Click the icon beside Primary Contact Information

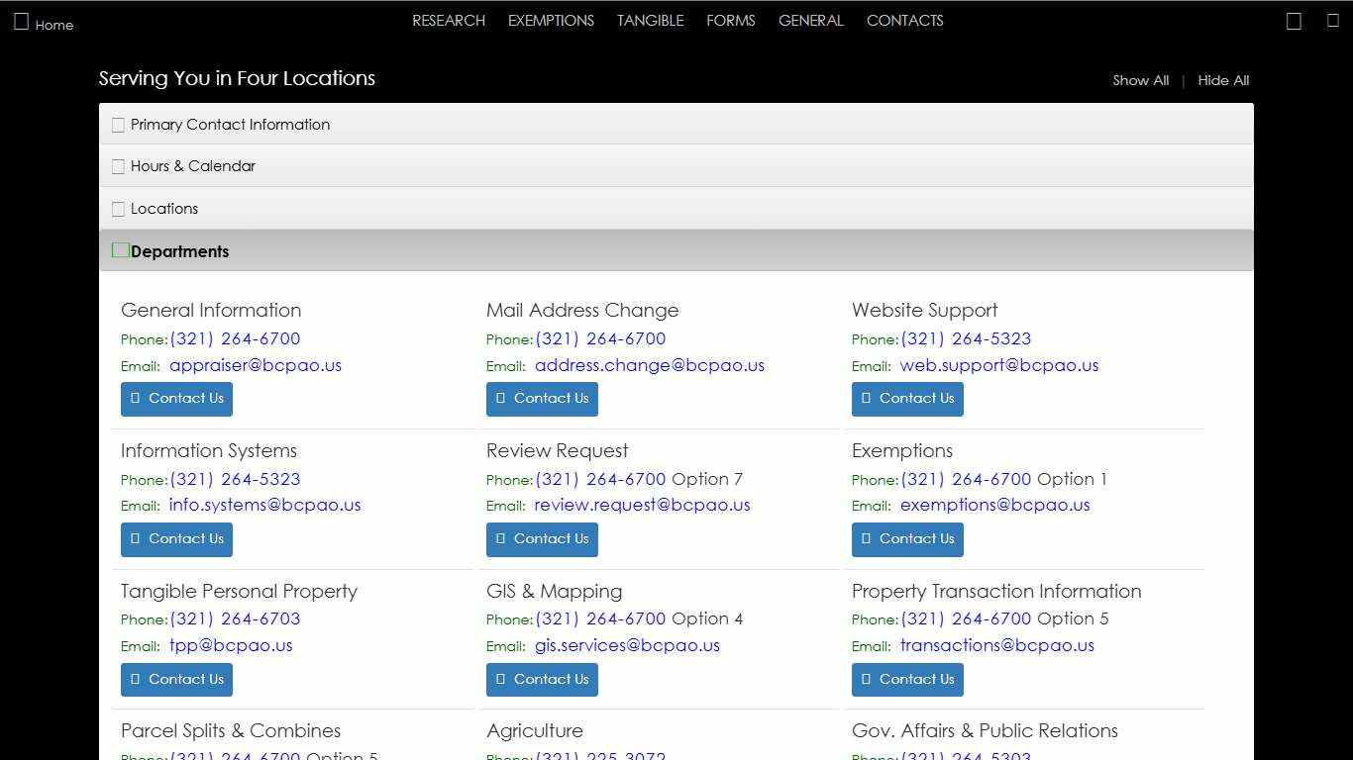[x=118, y=125]
